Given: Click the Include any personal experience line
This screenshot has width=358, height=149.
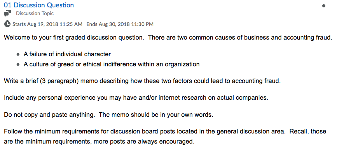Looking at the screenshot, I should point(136,98).
